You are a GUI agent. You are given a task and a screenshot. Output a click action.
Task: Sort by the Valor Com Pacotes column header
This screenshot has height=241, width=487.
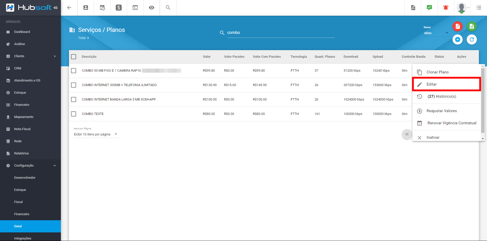[267, 57]
